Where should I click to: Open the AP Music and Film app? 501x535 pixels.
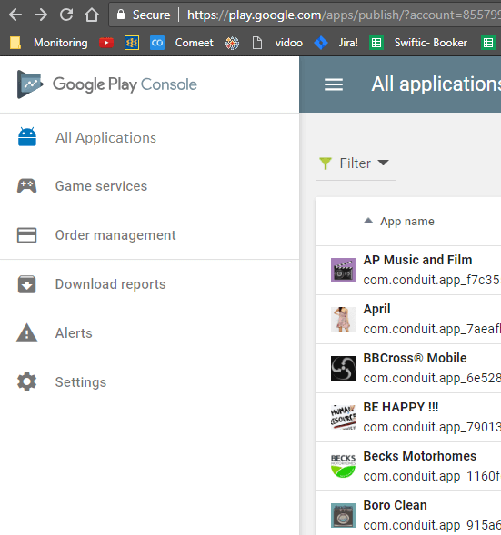417,260
